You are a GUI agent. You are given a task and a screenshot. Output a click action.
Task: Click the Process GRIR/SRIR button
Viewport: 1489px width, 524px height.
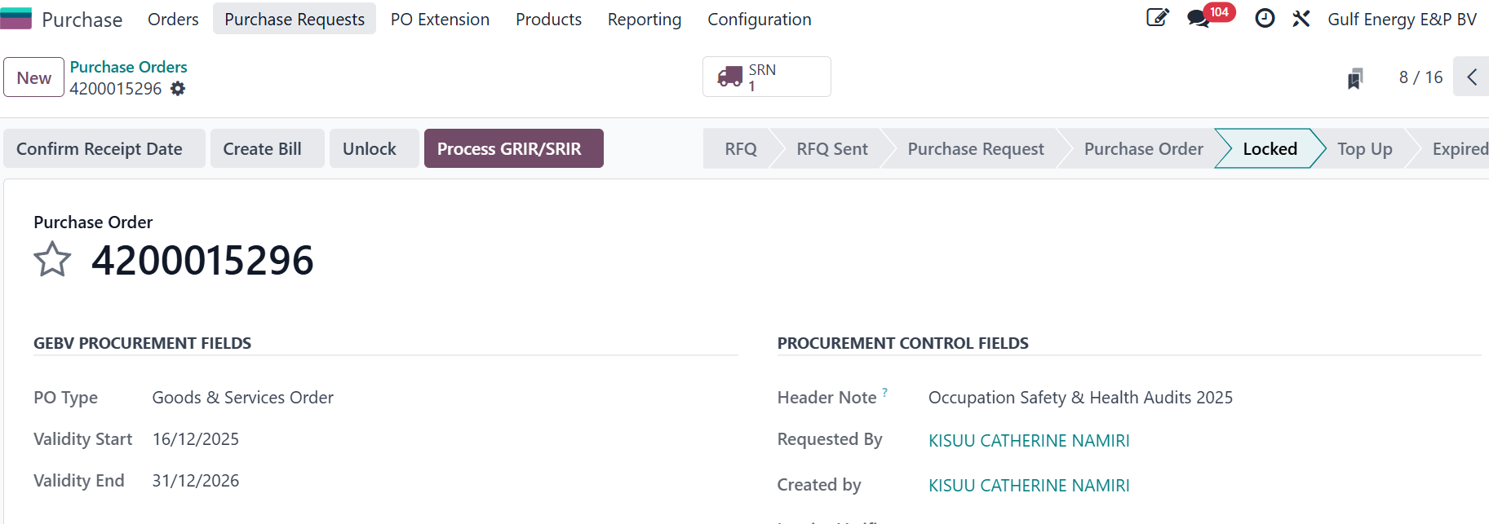514,148
